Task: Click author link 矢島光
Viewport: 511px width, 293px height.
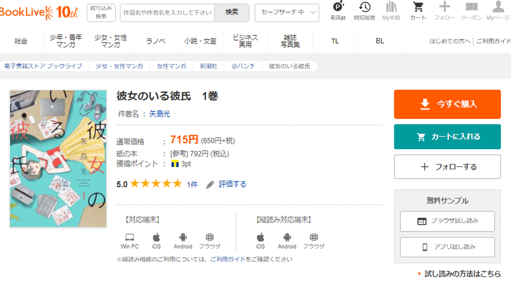Action: (x=160, y=114)
